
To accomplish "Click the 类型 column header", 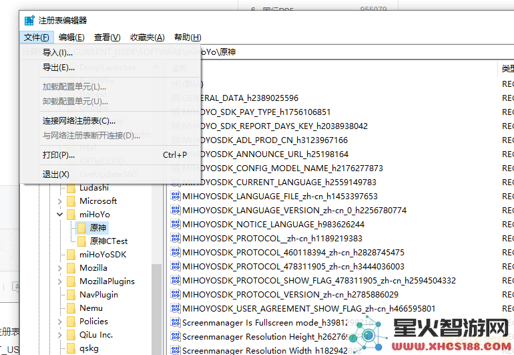I will pyautogui.click(x=507, y=69).
